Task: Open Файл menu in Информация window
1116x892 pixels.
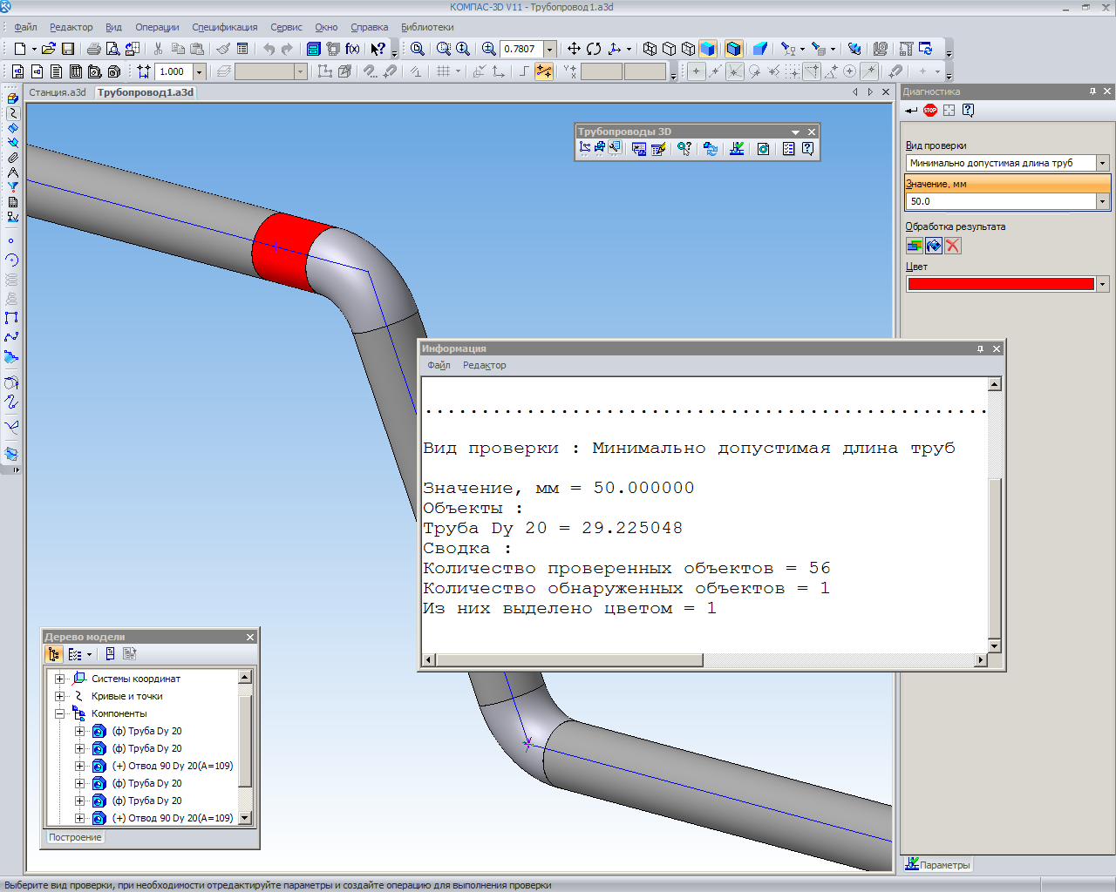Action: 439,365
